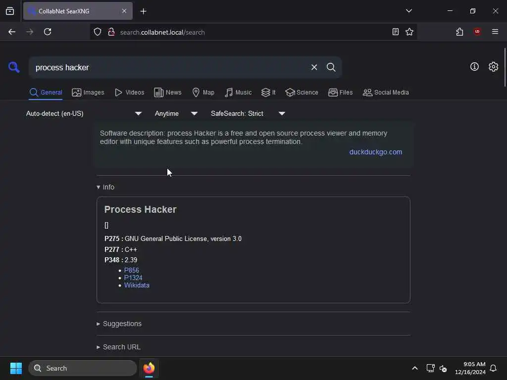Expand the Suggestions section
Screen dimensions: 507x380
[x=119, y=324]
